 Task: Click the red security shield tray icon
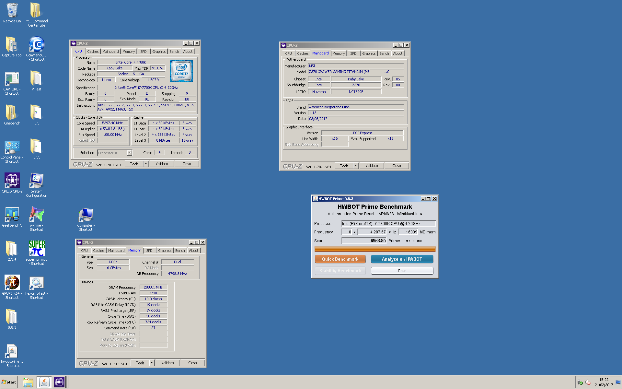coord(588,383)
